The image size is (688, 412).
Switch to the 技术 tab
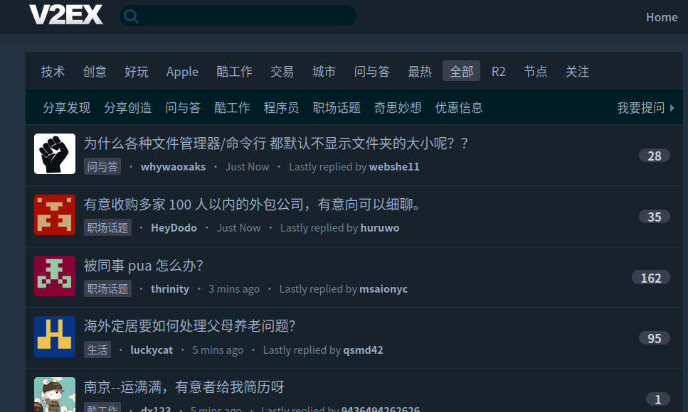tap(53, 72)
